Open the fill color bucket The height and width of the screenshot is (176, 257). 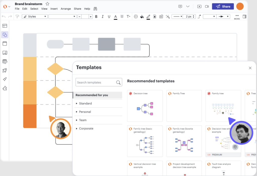(x=142, y=17)
